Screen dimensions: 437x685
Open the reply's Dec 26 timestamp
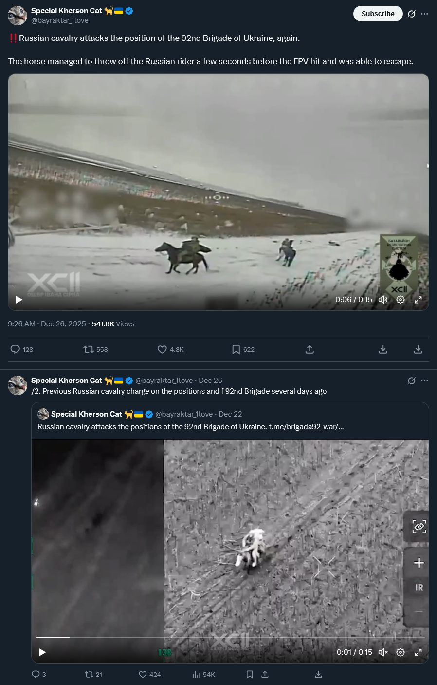click(210, 381)
